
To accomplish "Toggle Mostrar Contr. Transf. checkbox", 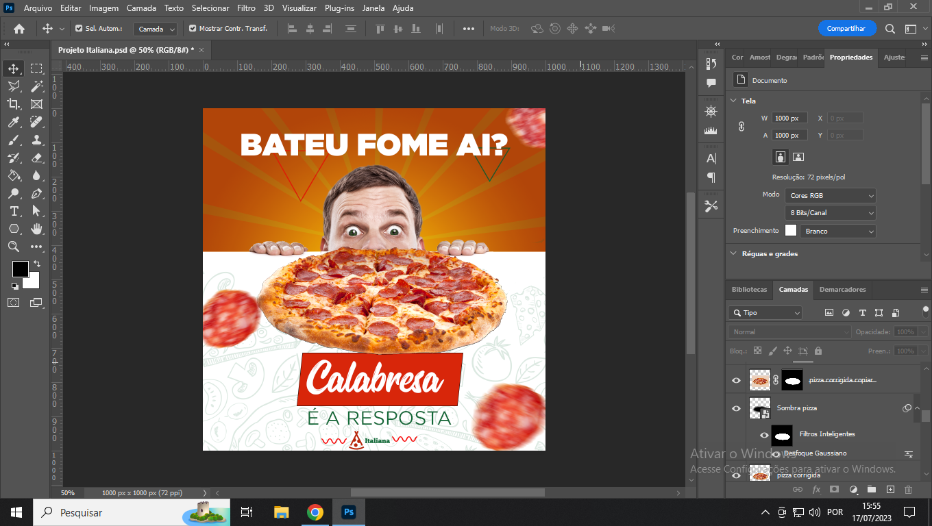I will tap(193, 29).
